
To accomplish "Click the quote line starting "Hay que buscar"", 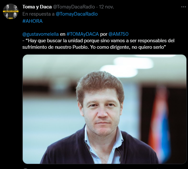I will pos(98,41).
